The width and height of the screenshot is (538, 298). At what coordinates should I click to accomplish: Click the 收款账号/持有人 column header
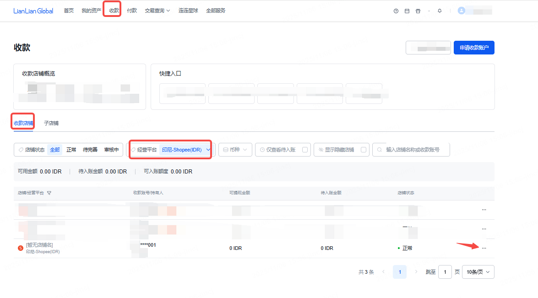click(x=148, y=193)
